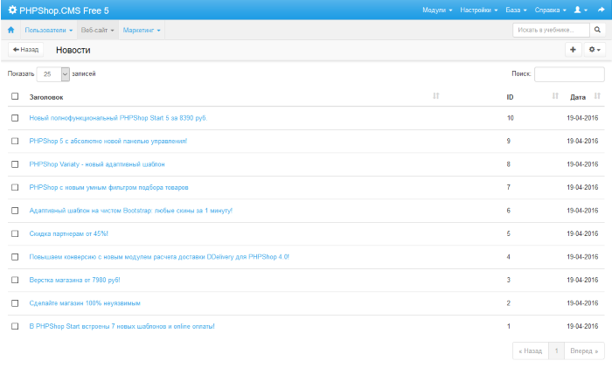Click the home icon in navigation bar
Image resolution: width=612 pixels, height=368 pixels.
[10, 30]
